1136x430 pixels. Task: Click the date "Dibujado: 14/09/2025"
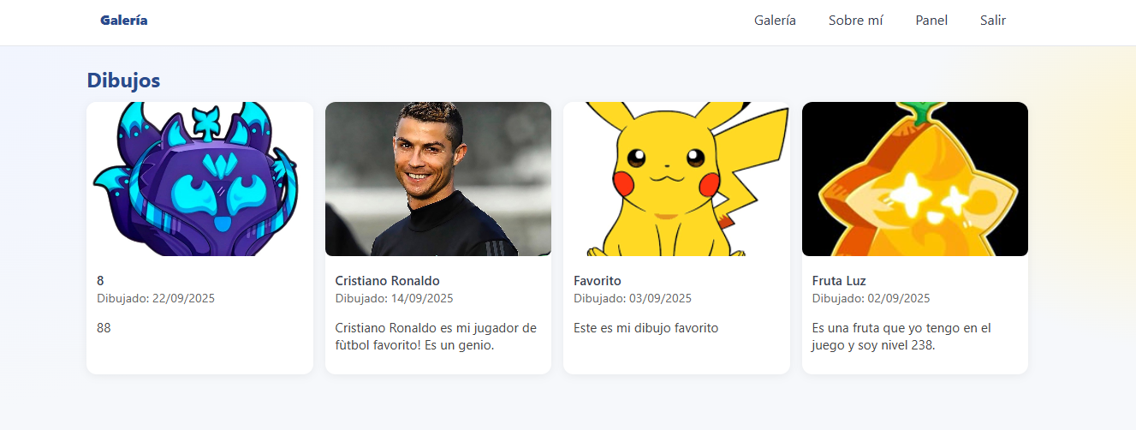click(395, 299)
